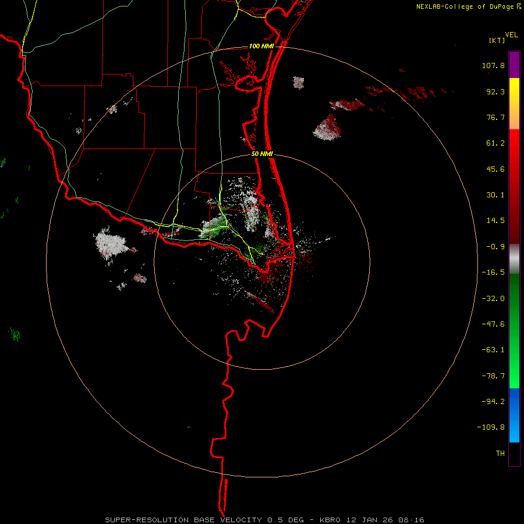
Task: Click the 100 NMI range ring label
Action: tap(261, 46)
